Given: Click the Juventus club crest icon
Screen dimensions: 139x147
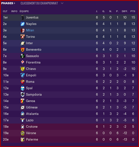Looking at the screenshot, I should click(23, 18).
